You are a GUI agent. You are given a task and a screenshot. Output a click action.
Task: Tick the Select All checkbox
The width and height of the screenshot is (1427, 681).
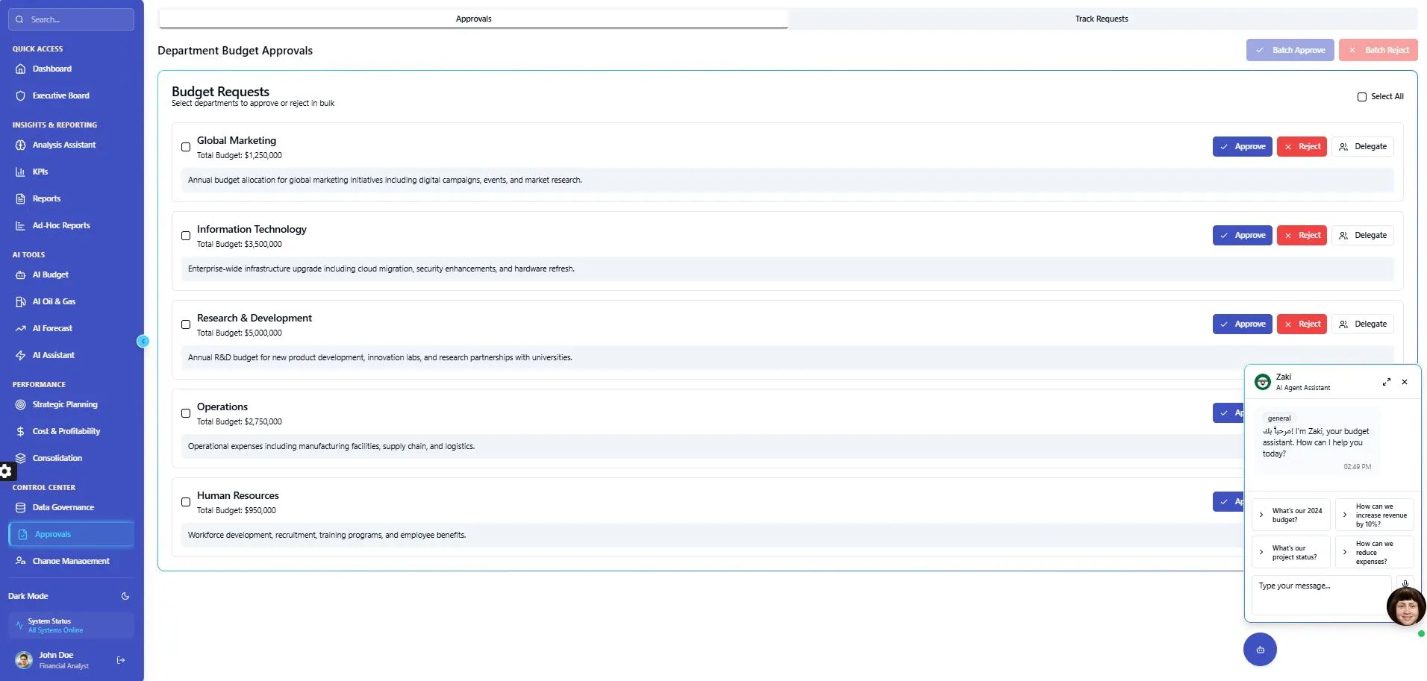1361,97
